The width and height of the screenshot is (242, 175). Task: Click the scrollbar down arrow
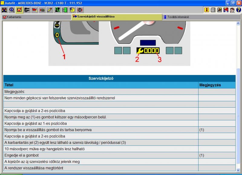coord(238,170)
